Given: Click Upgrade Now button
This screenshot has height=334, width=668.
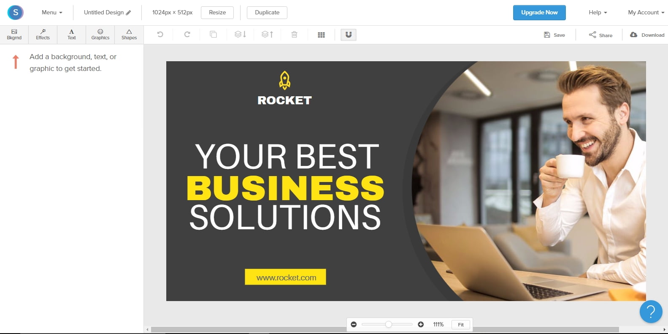Looking at the screenshot, I should 539,13.
